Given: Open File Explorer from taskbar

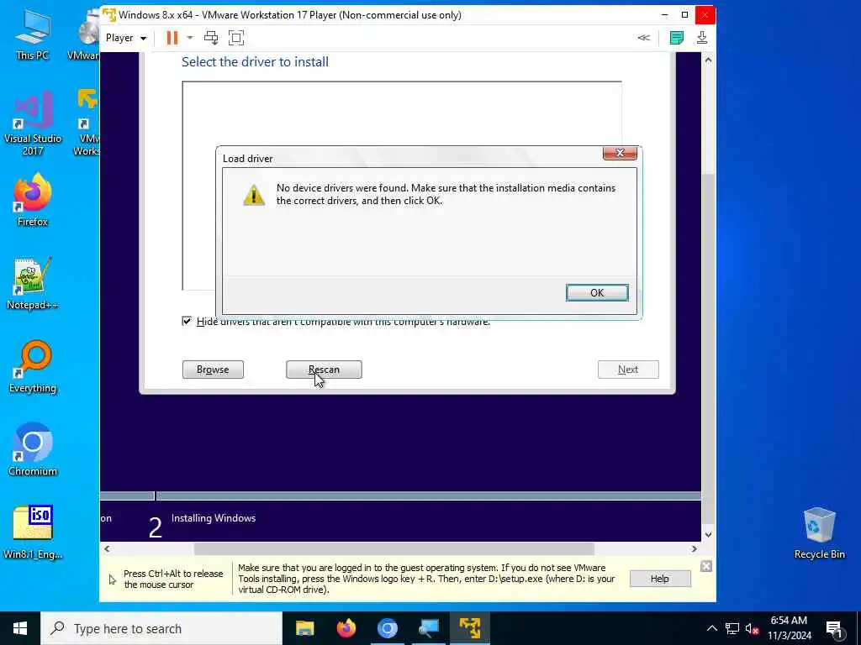Looking at the screenshot, I should [304, 628].
